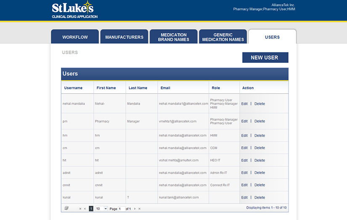Edit the kunal user
This screenshot has height=220, width=347.
pos(244,198)
